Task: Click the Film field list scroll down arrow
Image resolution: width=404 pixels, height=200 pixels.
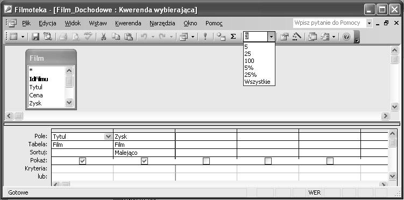Action: (x=69, y=103)
